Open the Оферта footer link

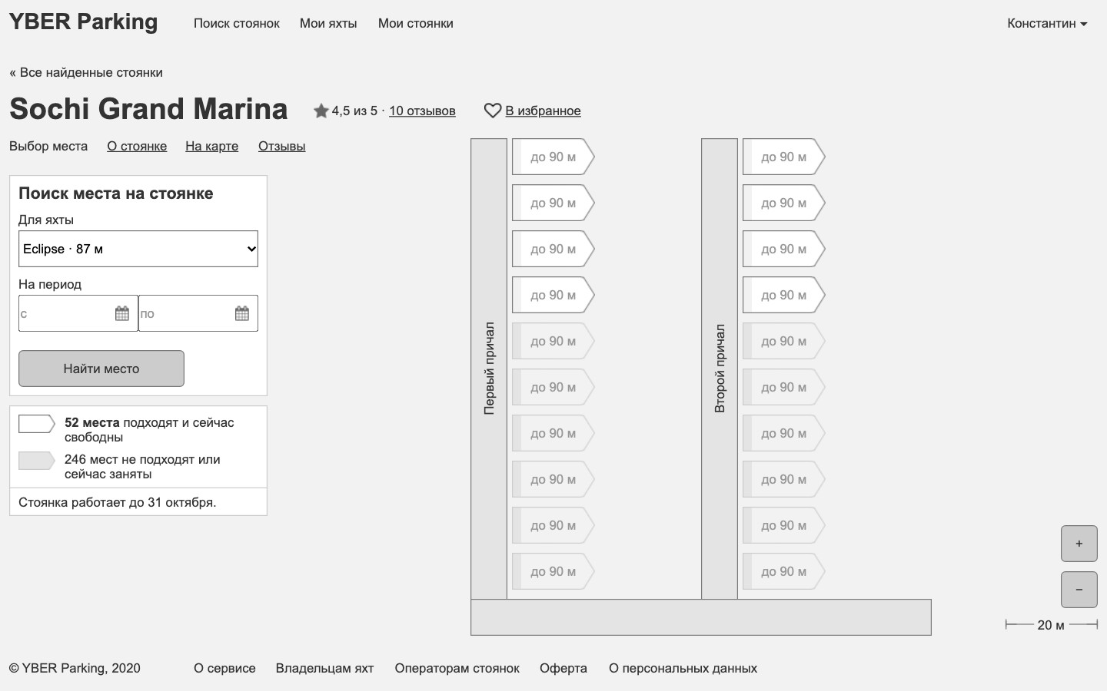point(563,668)
